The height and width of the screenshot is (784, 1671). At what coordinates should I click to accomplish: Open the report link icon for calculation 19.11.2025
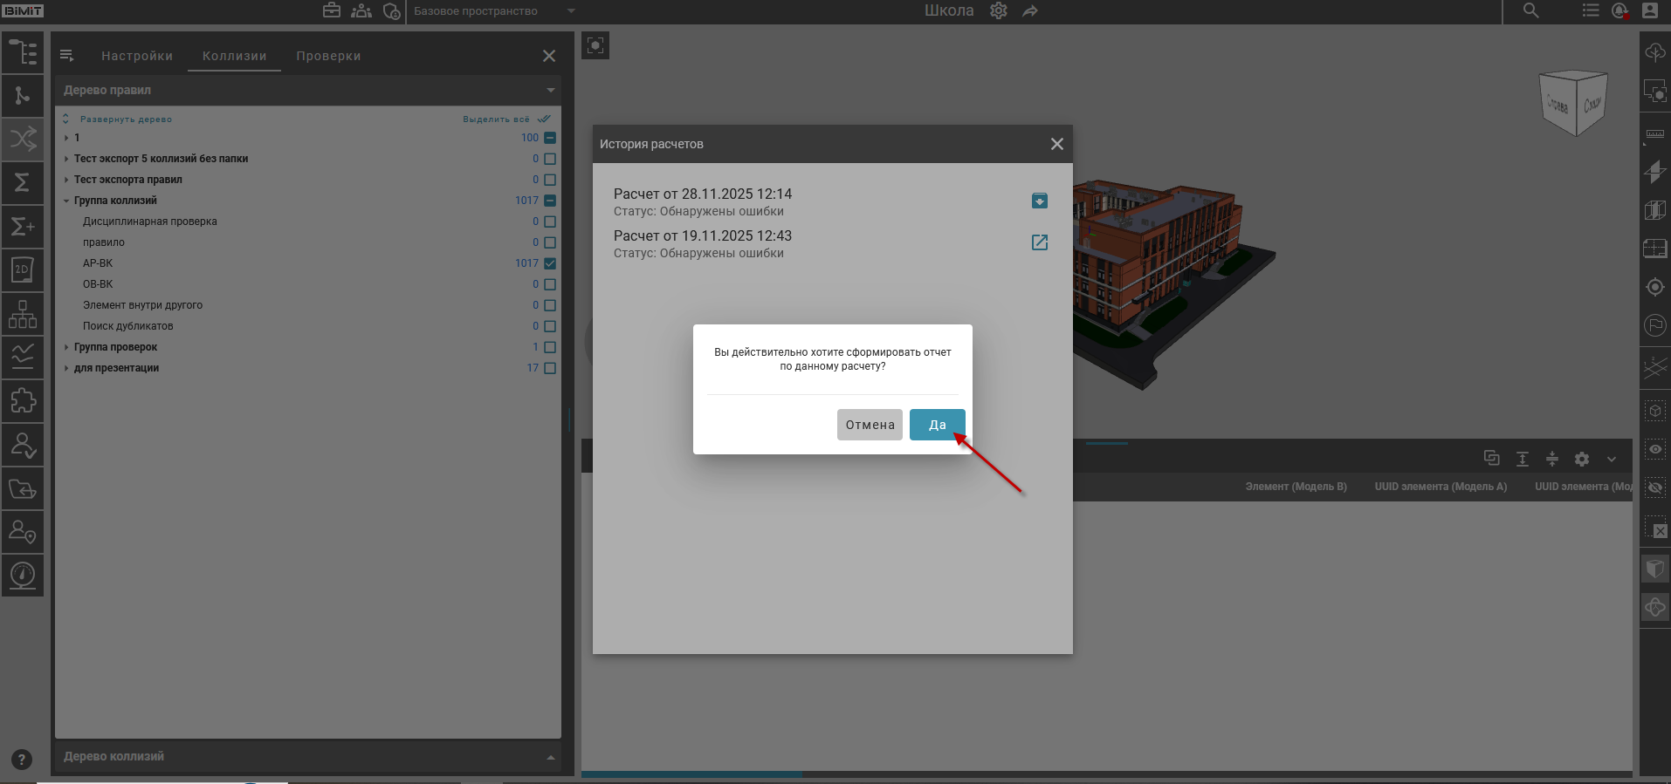click(1039, 242)
